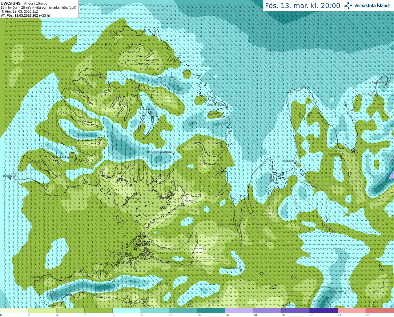Click the Gufuskálar station label
Viewport: 394px width, 317px height.
36,277
